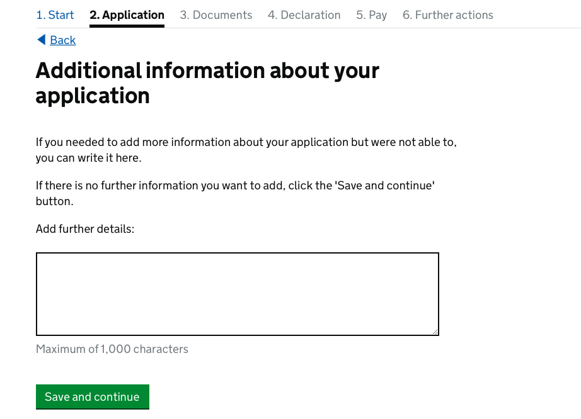The image size is (581, 419).
Task: Click the 'Additional information about your application' heading
Action: [x=207, y=83]
